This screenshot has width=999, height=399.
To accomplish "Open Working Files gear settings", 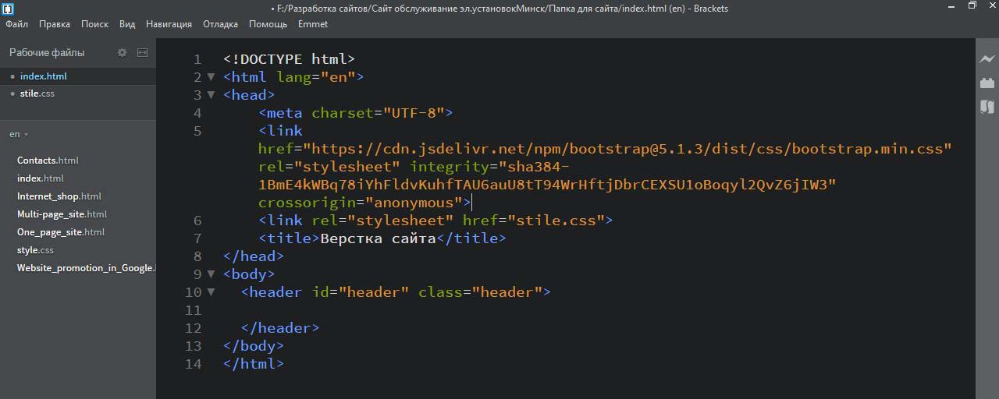I will point(122,53).
